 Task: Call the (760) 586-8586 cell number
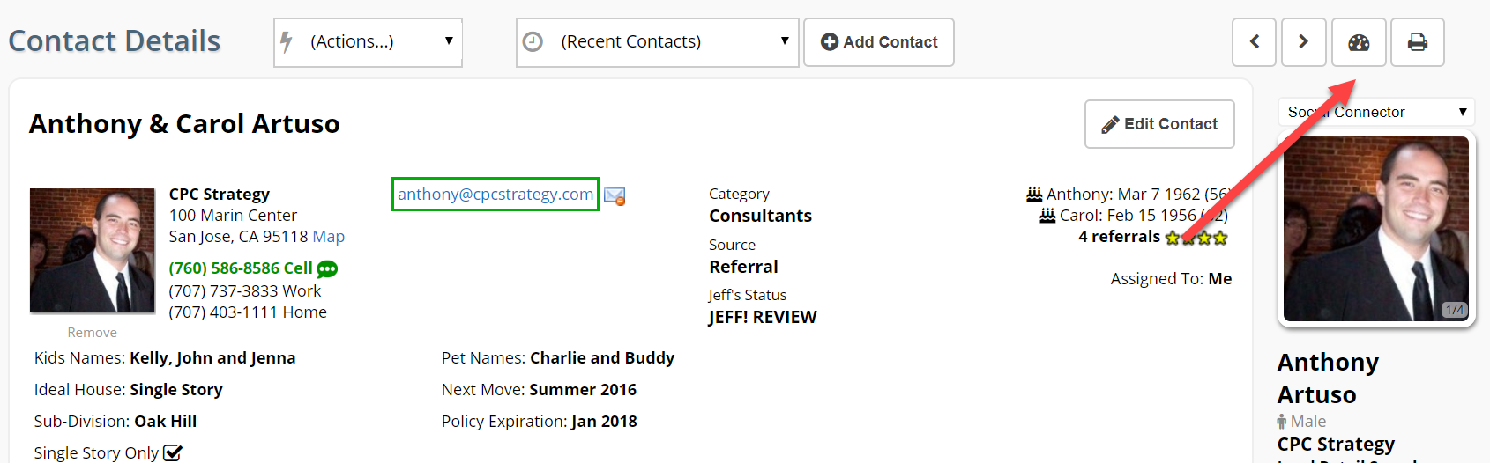(241, 268)
